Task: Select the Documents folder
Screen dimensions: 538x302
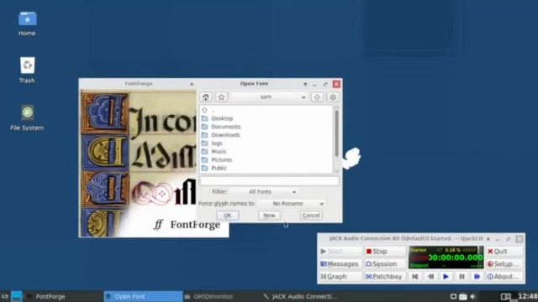Action: pos(266,127)
